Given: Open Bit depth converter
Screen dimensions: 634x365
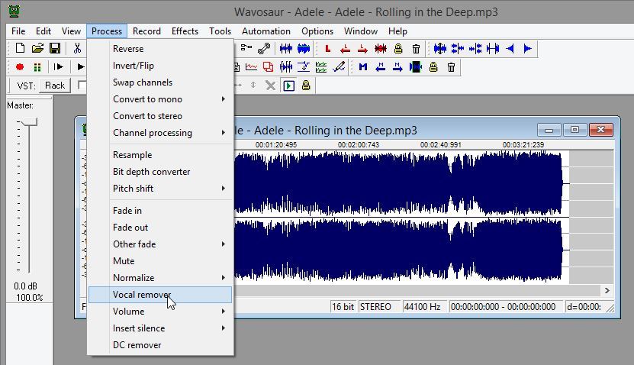Looking at the screenshot, I should coord(160,172).
